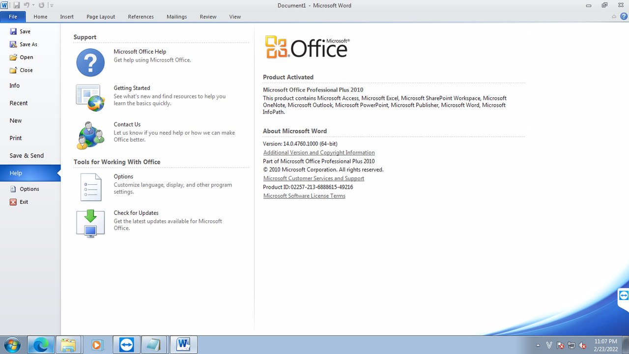Go to the References tab
This screenshot has width=629, height=354.
click(x=141, y=17)
